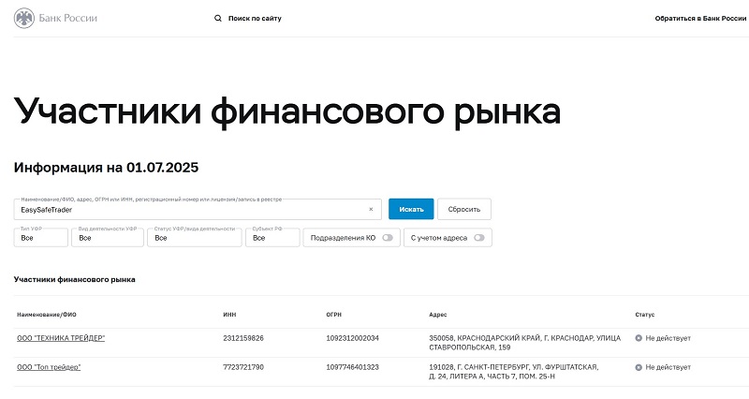Open ООО "Топ трейдер" link
This screenshot has width=749, height=399.
tap(49, 367)
